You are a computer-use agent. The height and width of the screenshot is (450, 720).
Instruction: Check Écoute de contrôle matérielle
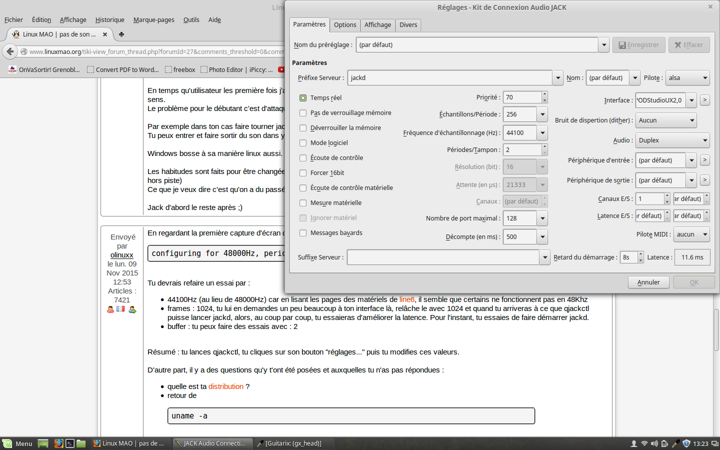click(x=303, y=188)
